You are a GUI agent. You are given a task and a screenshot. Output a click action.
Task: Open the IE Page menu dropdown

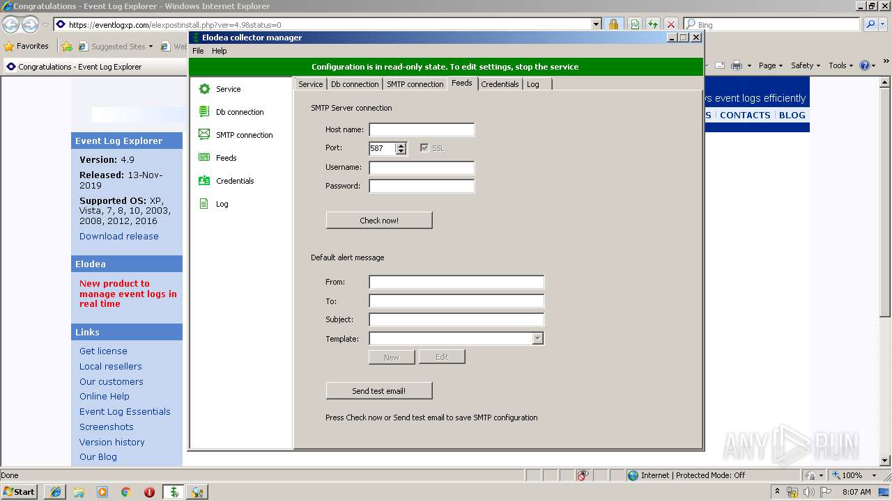click(x=770, y=65)
